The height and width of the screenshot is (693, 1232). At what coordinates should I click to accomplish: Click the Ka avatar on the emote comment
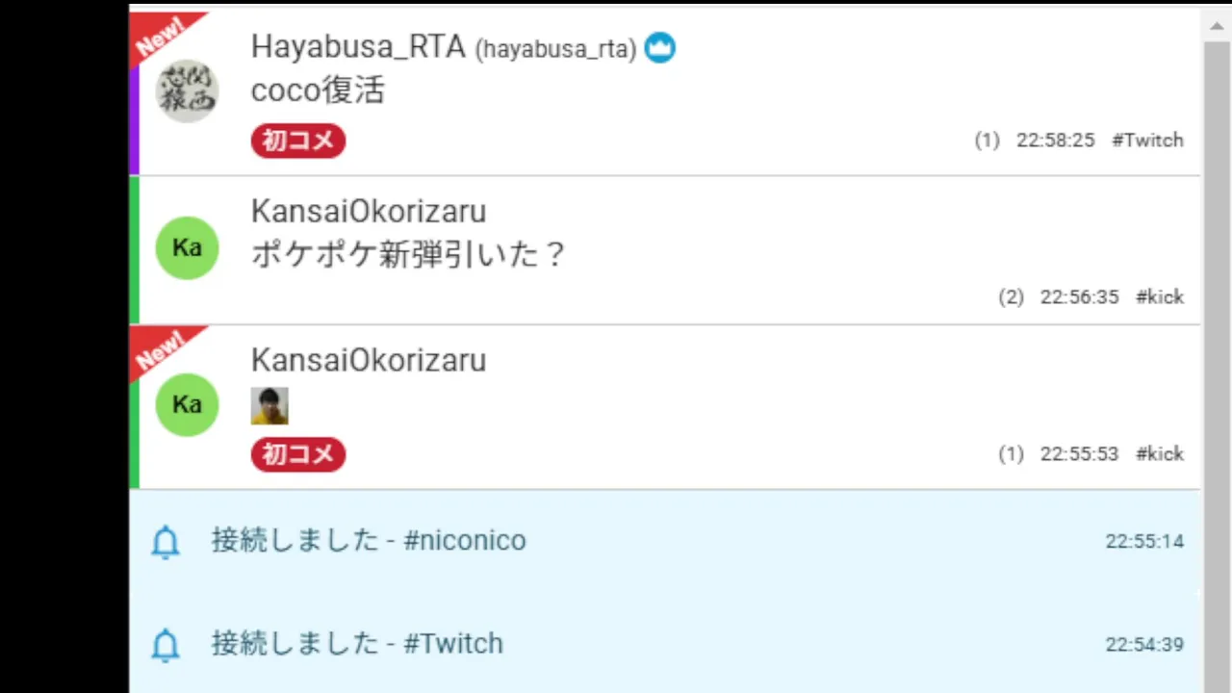[188, 404]
